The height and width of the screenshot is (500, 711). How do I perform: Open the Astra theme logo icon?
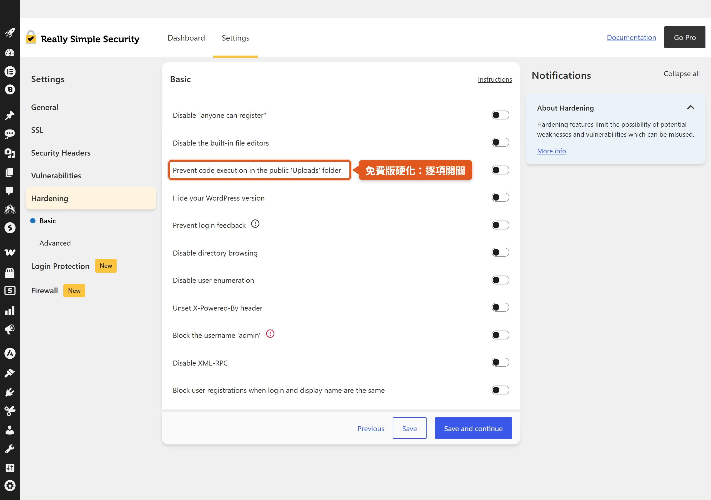pyautogui.click(x=10, y=353)
